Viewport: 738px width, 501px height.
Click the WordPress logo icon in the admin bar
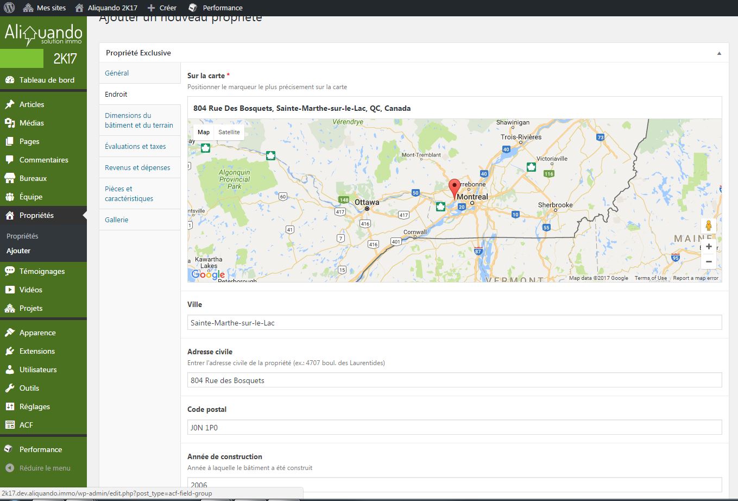tap(9, 8)
